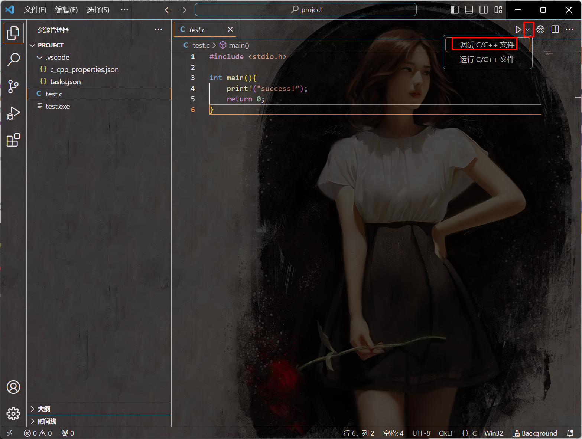582x439 pixels.
Task: Choose 调试 C/C++ 文件 from menu
Action: tap(487, 45)
